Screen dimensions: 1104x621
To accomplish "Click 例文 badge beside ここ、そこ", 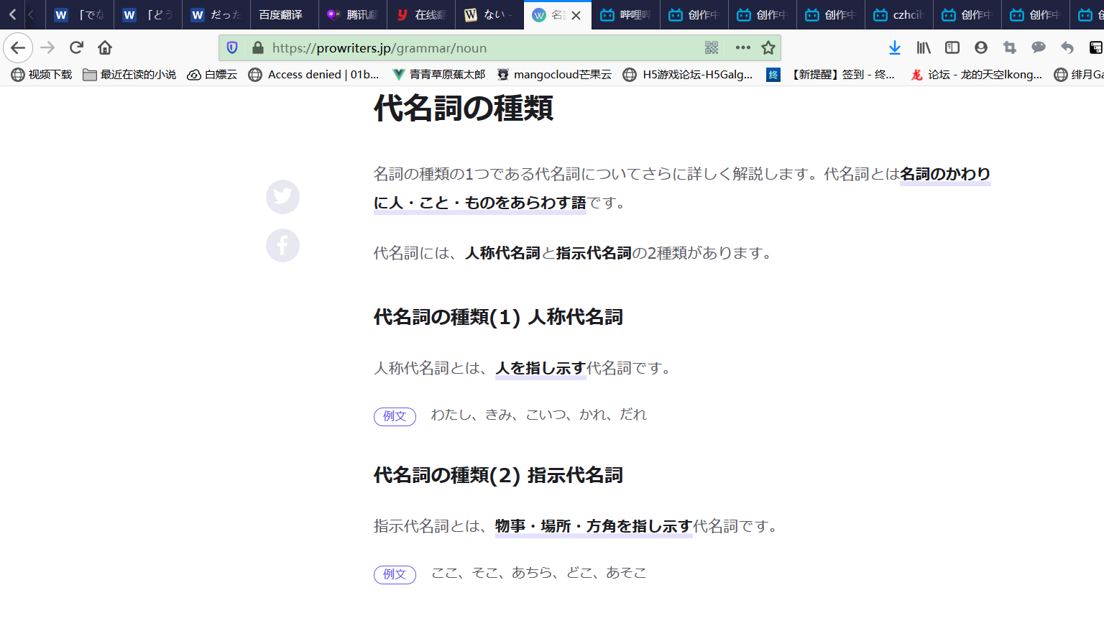I will [x=395, y=574].
